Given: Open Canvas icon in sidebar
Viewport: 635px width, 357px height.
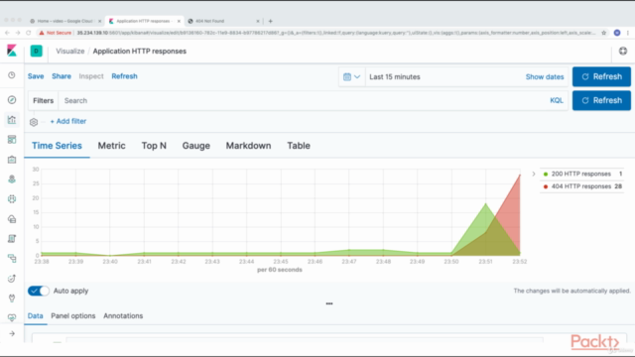Looking at the screenshot, I should click(x=12, y=160).
